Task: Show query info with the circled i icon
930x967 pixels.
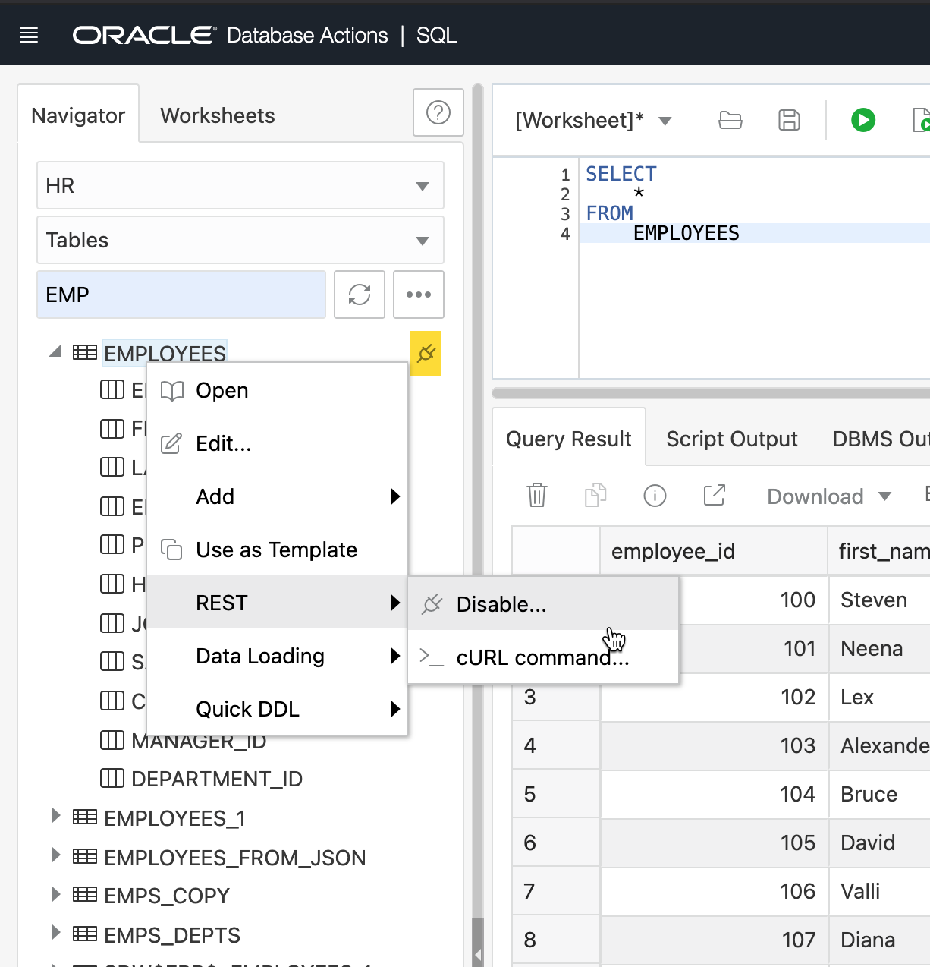Action: point(655,496)
